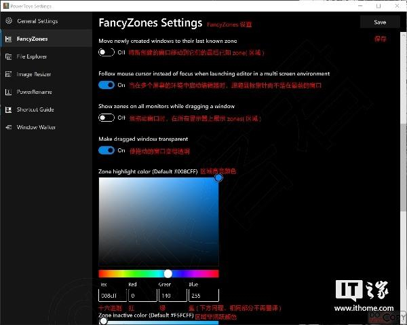Screen dimensions: 407x325
Task: Click the color picker selector handle
Action: 218,177
